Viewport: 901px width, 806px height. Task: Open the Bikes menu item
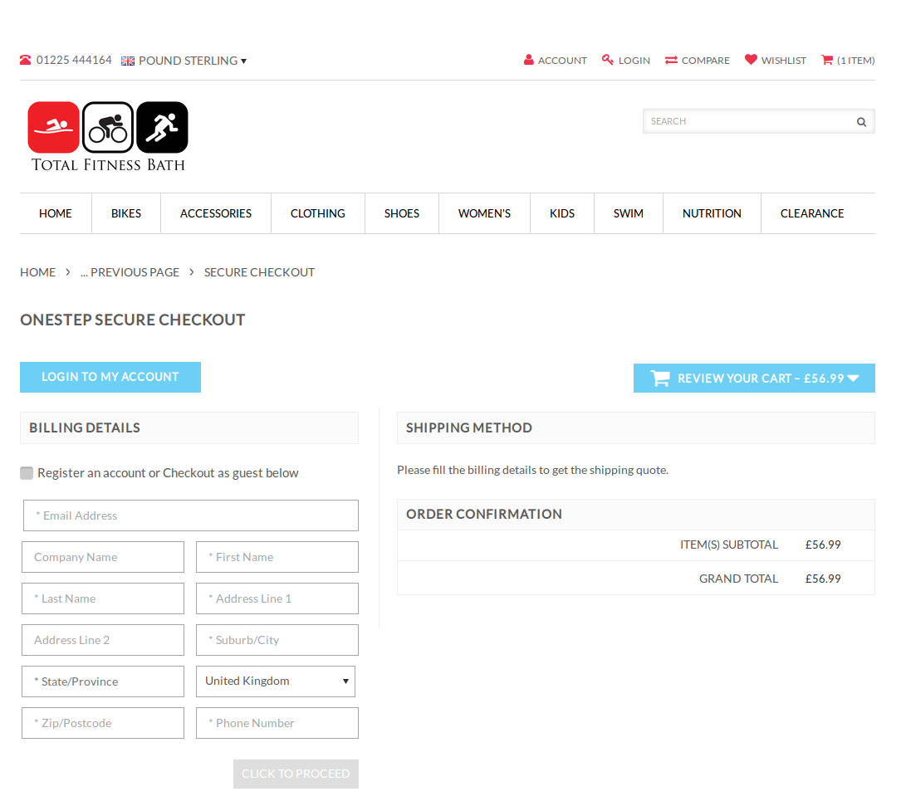[x=126, y=213]
